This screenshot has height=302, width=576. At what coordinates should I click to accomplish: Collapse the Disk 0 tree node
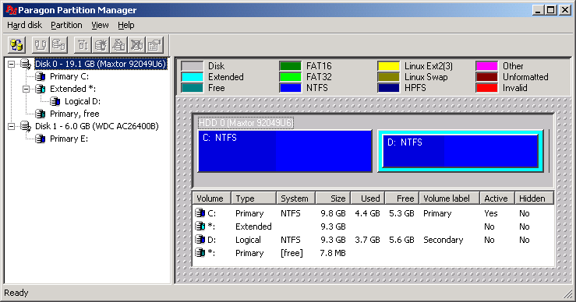pos(12,65)
